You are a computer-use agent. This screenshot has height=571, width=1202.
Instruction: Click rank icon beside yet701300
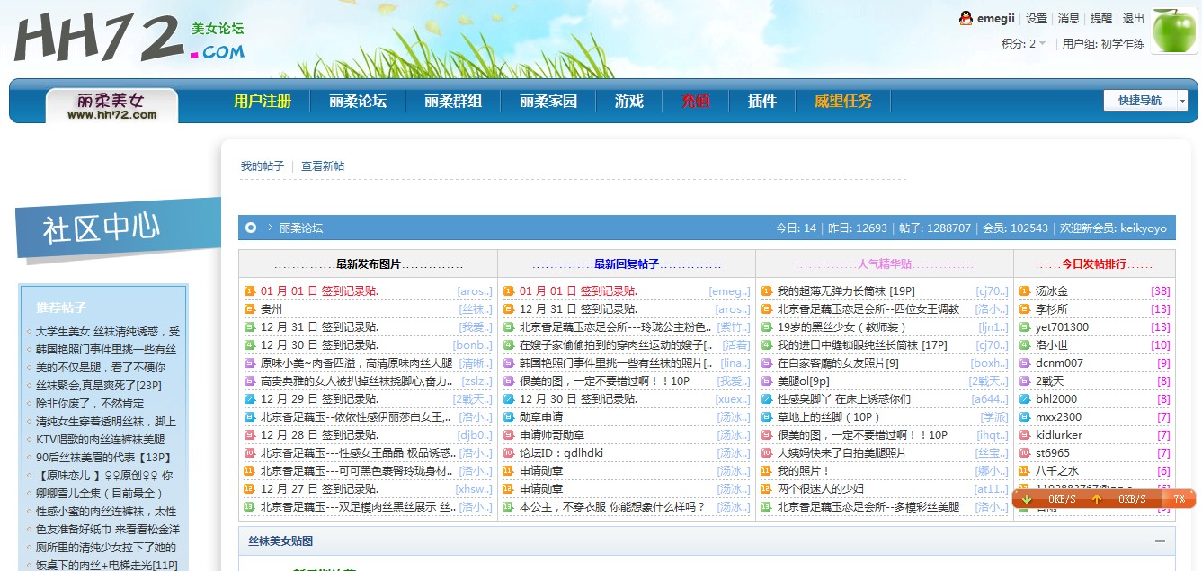tap(1025, 327)
